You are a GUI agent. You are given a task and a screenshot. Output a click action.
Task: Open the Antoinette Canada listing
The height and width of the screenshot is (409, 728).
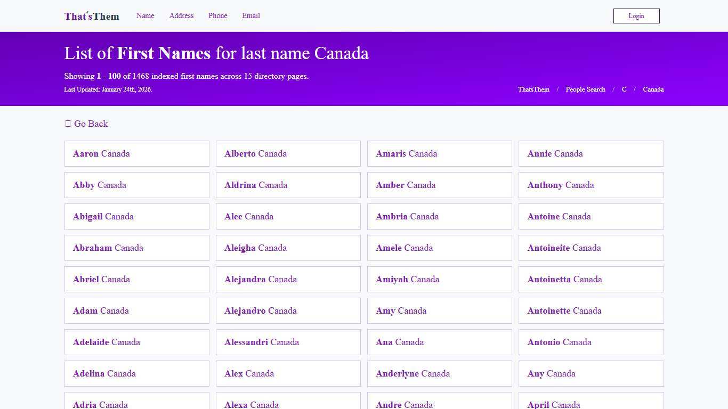(x=564, y=310)
